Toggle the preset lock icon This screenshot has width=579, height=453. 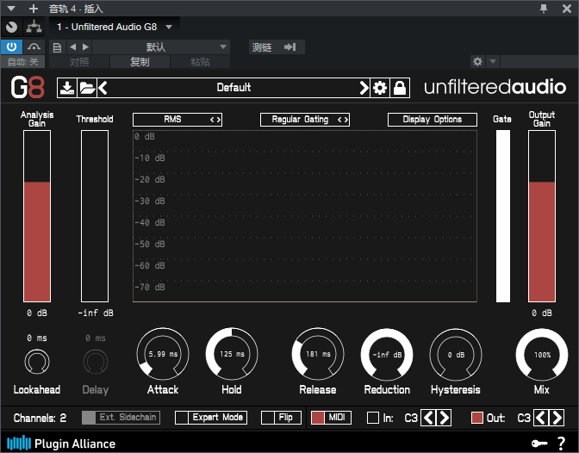coord(400,88)
